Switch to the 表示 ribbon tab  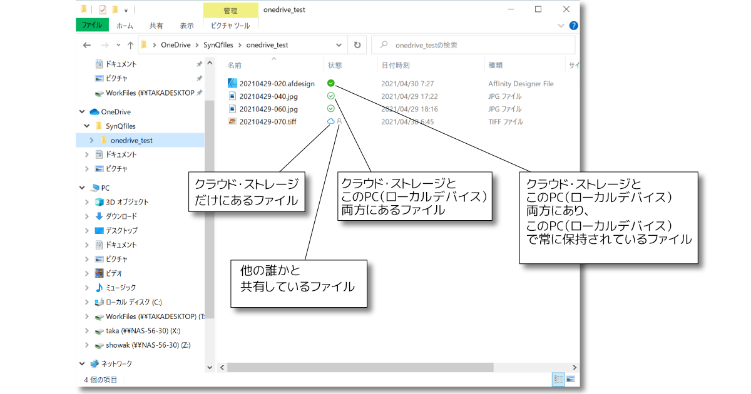(186, 26)
